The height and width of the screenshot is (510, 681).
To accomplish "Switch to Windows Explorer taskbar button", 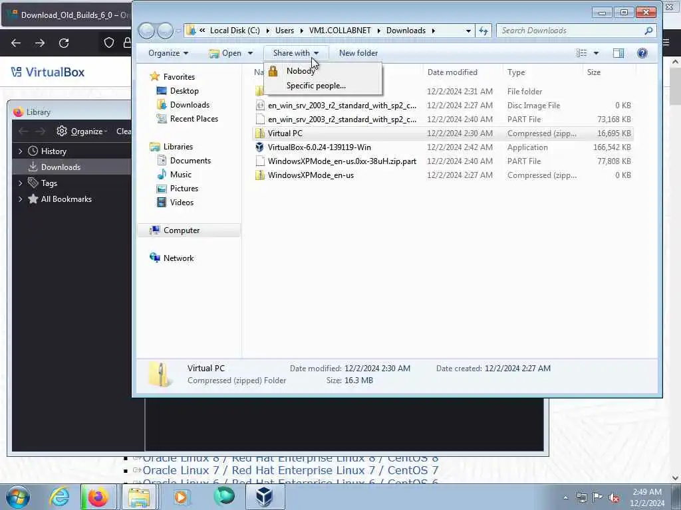I will pos(139,497).
